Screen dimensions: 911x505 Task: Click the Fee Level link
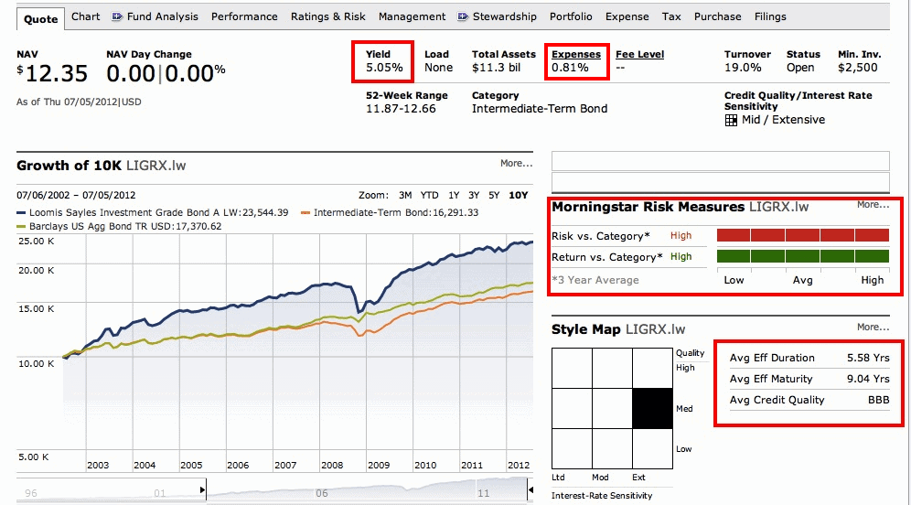tap(639, 54)
